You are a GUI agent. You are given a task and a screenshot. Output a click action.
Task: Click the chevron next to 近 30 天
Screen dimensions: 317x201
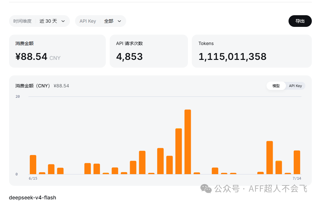[63, 21]
